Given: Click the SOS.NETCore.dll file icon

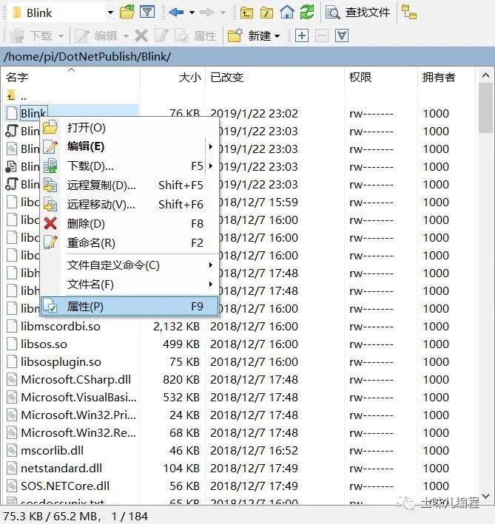Looking at the screenshot, I should point(12,486).
